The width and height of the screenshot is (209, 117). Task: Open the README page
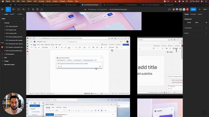pyautogui.click(x=7, y=23)
